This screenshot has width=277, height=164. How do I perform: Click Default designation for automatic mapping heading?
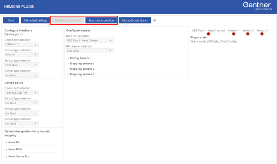pyautogui.click(x=27, y=133)
